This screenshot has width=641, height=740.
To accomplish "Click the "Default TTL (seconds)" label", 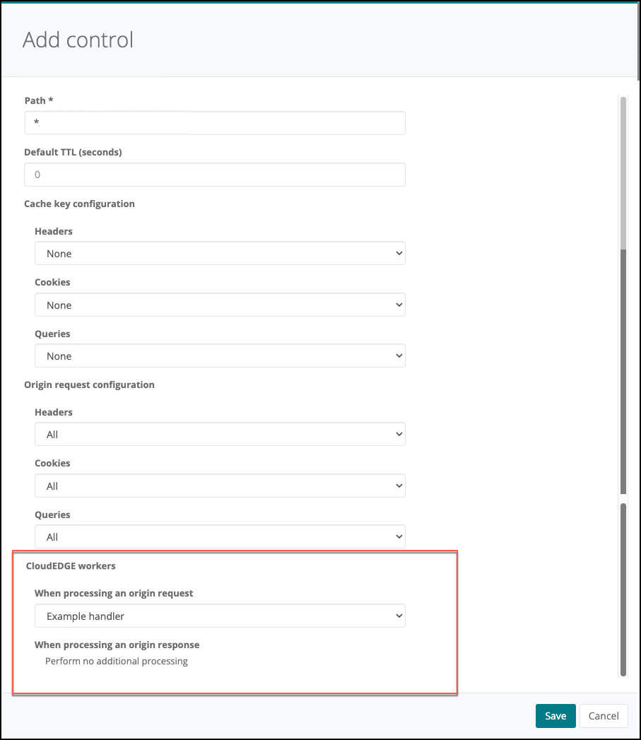I will tap(73, 152).
